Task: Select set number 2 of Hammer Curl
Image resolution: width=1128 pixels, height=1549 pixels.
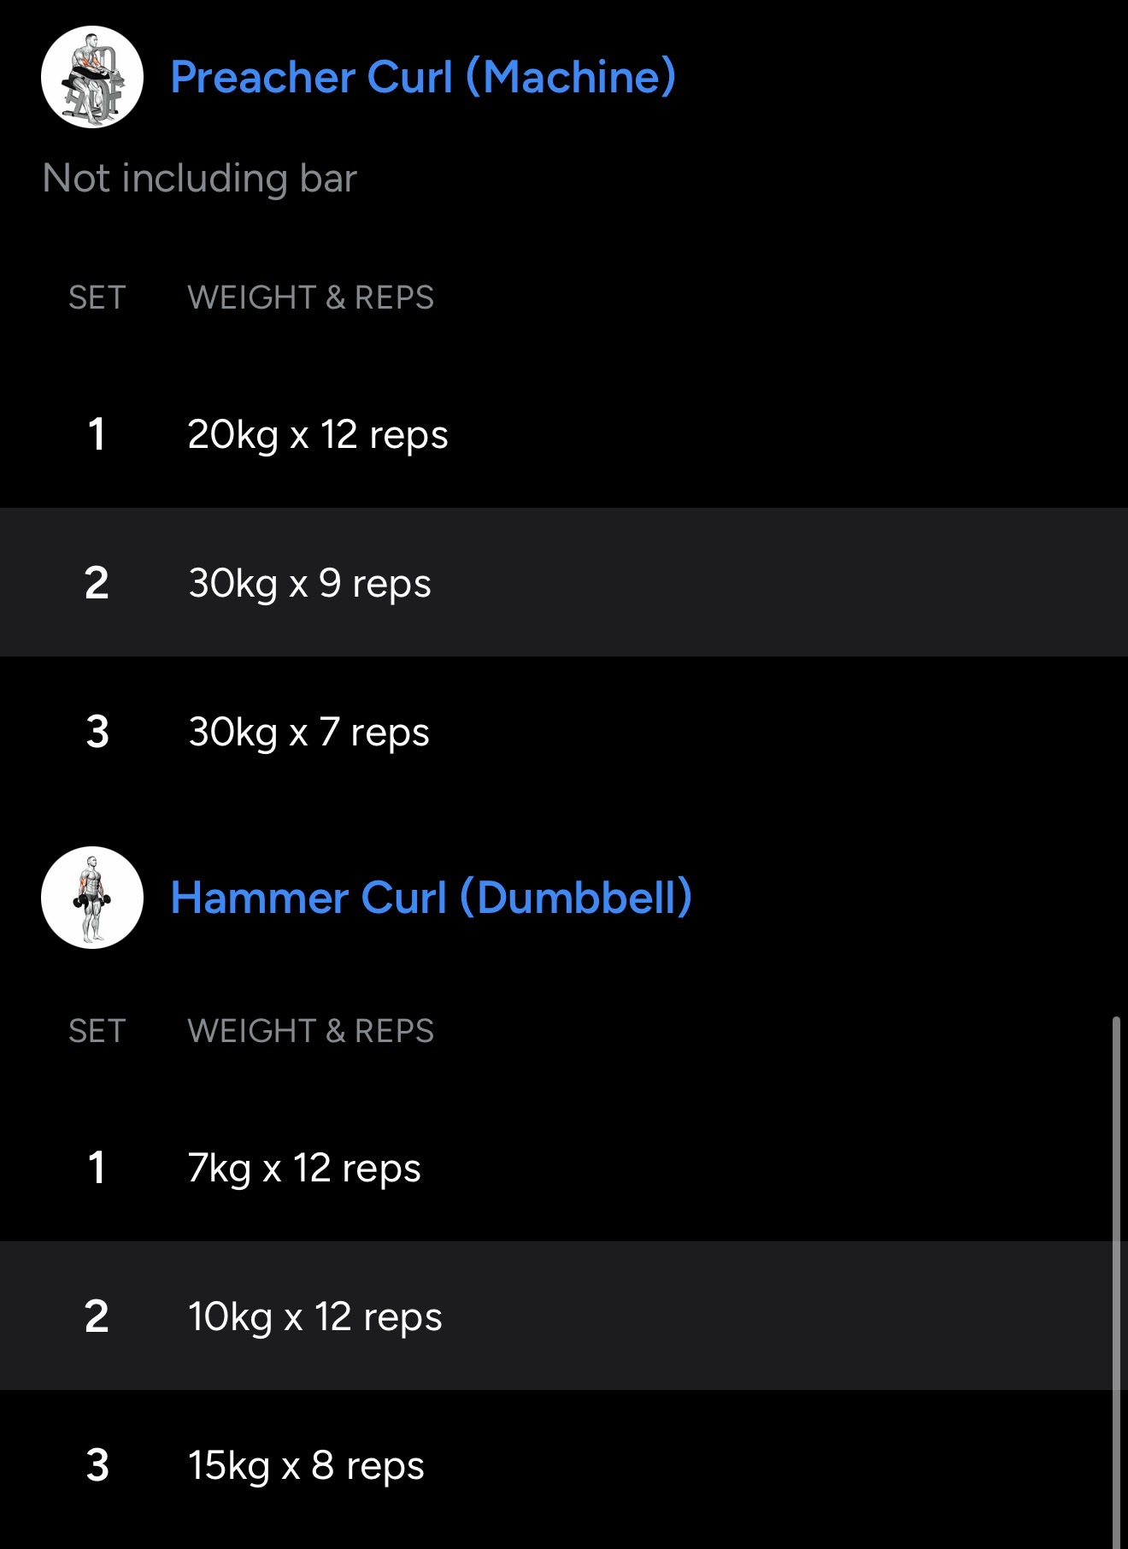Action: (97, 1316)
